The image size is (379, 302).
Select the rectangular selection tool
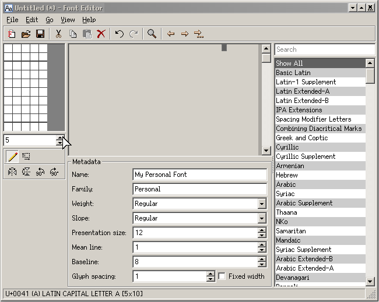point(26,157)
